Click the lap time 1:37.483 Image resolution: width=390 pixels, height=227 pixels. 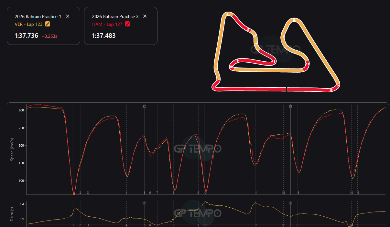tap(104, 36)
